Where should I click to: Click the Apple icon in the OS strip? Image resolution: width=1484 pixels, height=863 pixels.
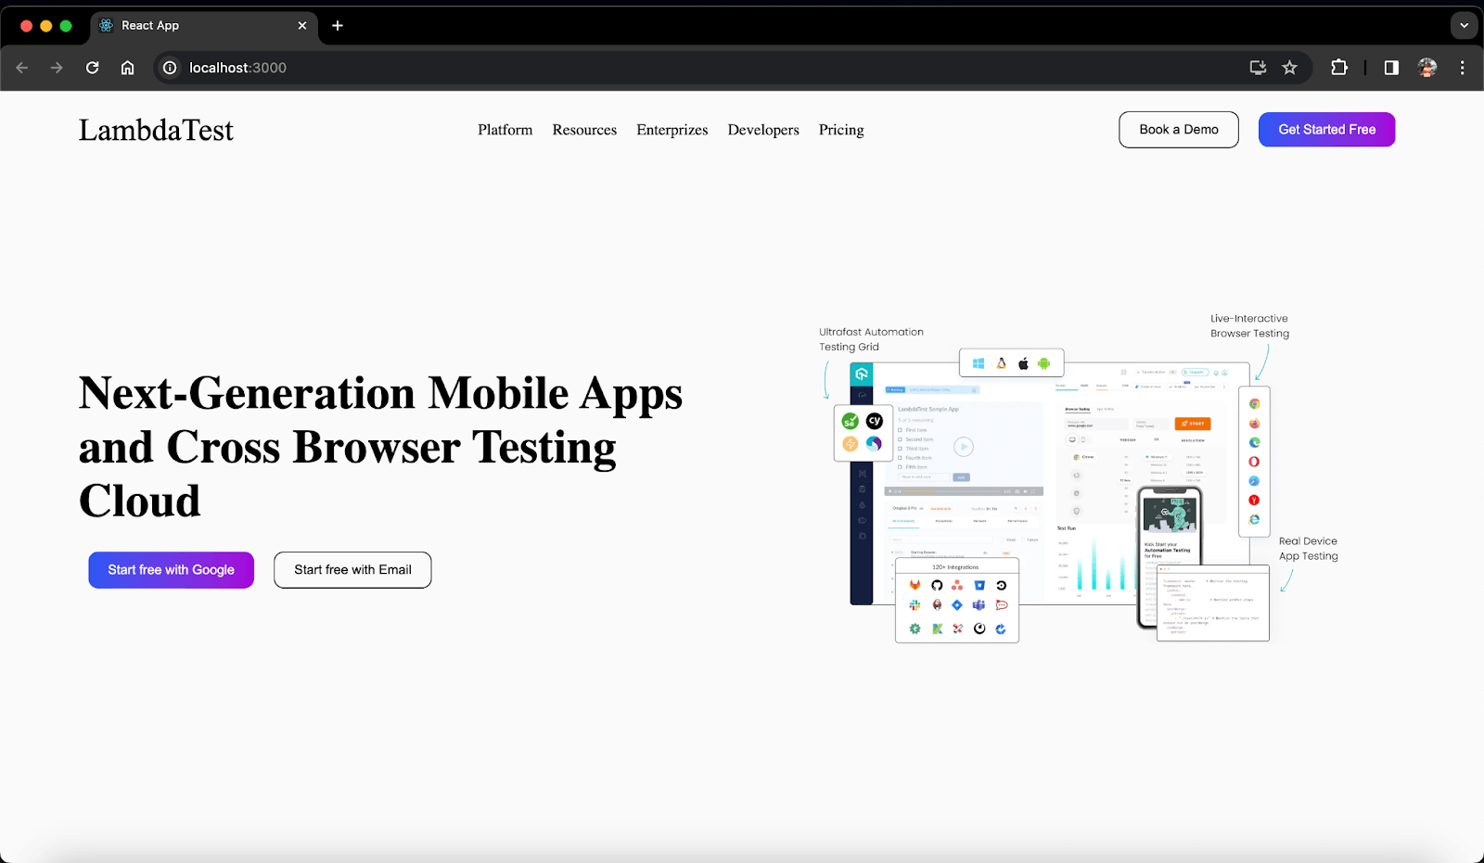click(1023, 362)
